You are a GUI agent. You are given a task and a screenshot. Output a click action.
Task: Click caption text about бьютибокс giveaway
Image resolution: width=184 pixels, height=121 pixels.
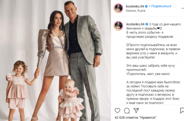153,92
